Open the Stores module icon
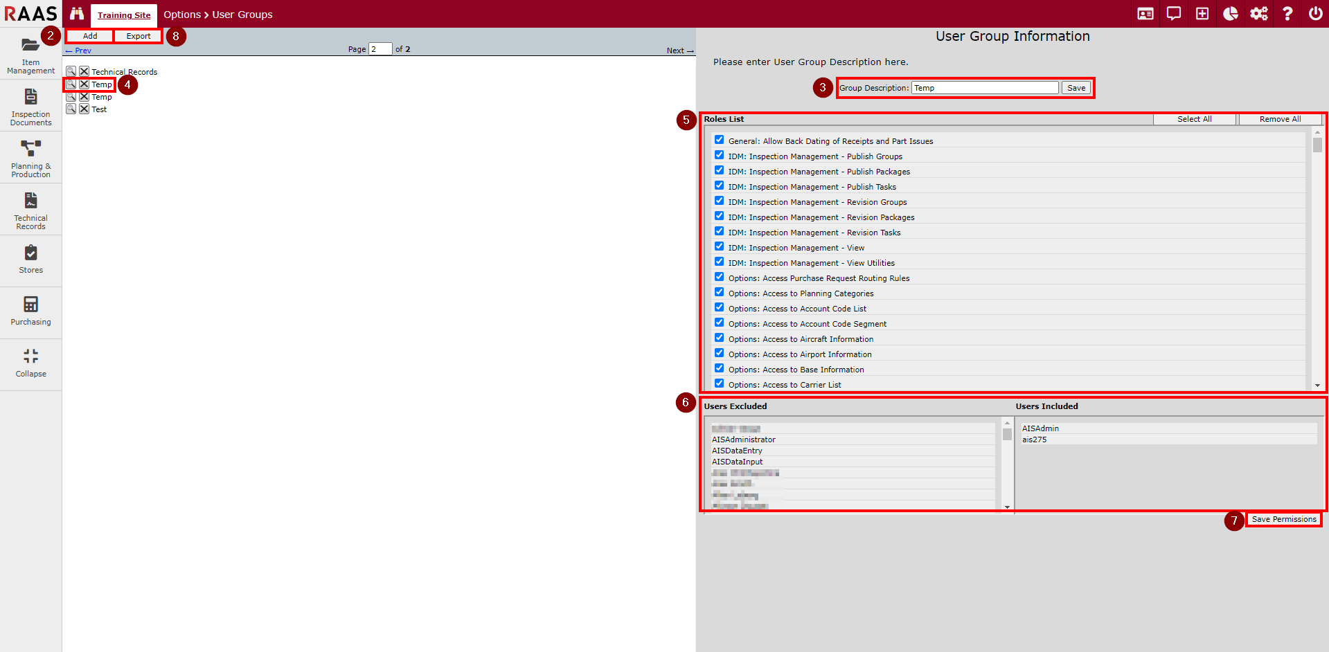Screen dimensions: 1329x652 click(30, 253)
